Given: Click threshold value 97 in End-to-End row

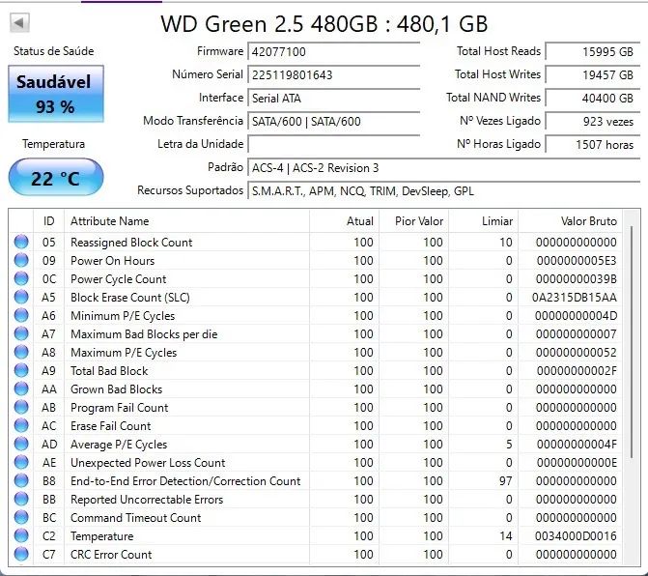Looking at the screenshot, I should (505, 481).
